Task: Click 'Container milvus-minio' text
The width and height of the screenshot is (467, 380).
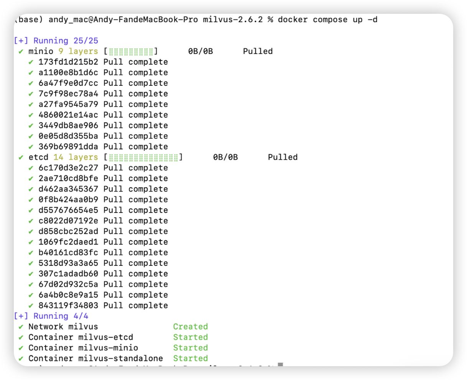Action: point(83,348)
